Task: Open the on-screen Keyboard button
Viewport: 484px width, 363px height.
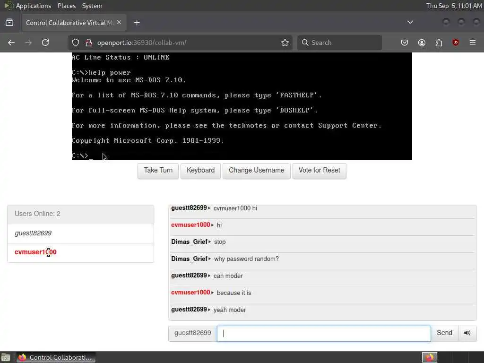Action: [x=200, y=170]
